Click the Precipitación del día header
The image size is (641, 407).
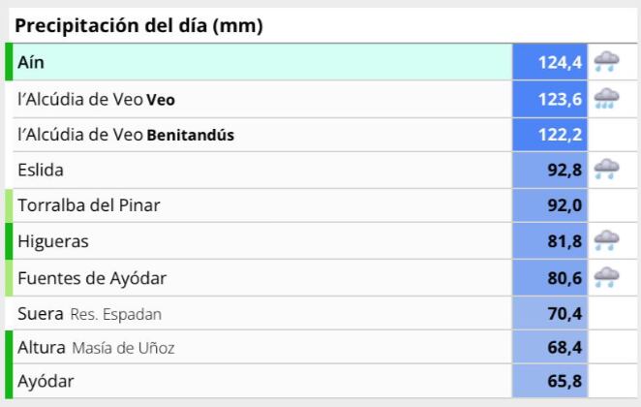tap(140, 26)
